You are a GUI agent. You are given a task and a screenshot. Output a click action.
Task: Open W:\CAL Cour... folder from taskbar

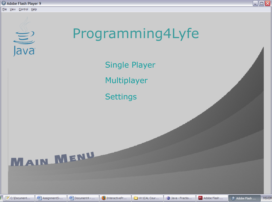click(x=147, y=198)
